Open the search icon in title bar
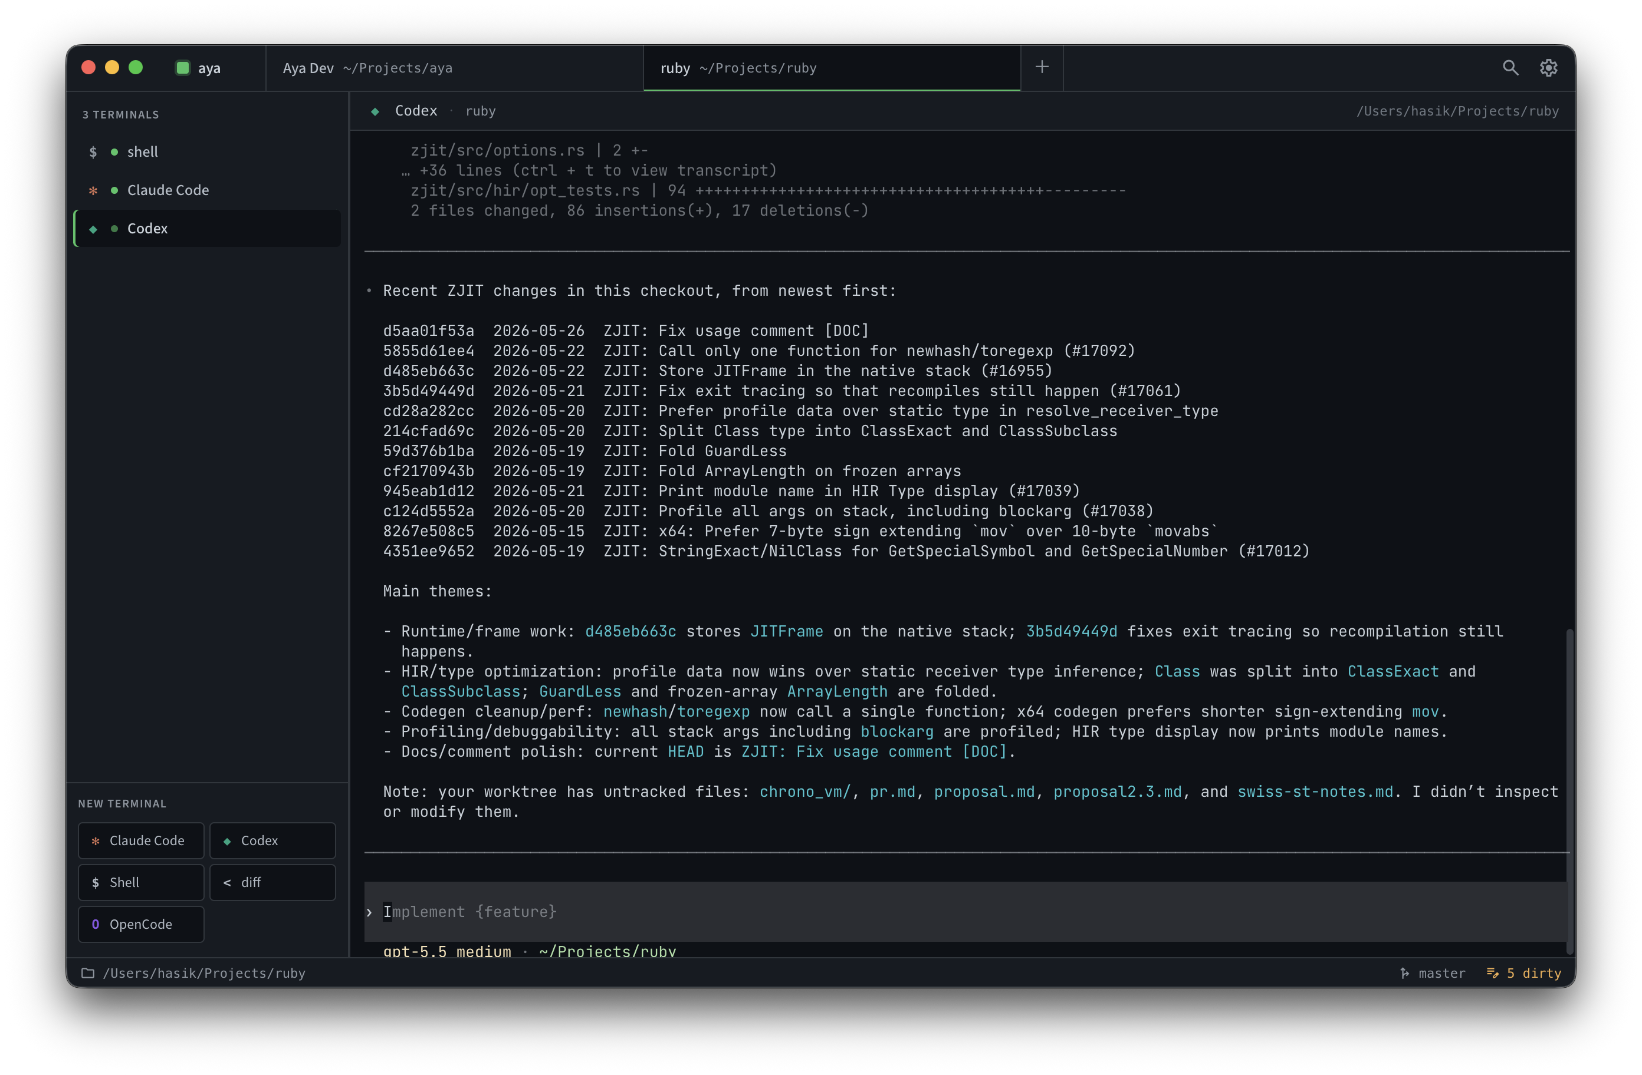Image resolution: width=1642 pixels, height=1075 pixels. click(x=1510, y=68)
